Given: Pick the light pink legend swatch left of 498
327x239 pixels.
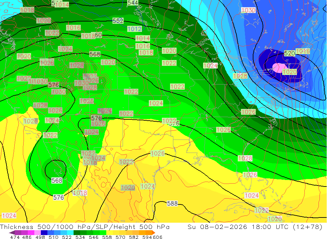Looking at the screenshot, I should (x=38, y=232).
